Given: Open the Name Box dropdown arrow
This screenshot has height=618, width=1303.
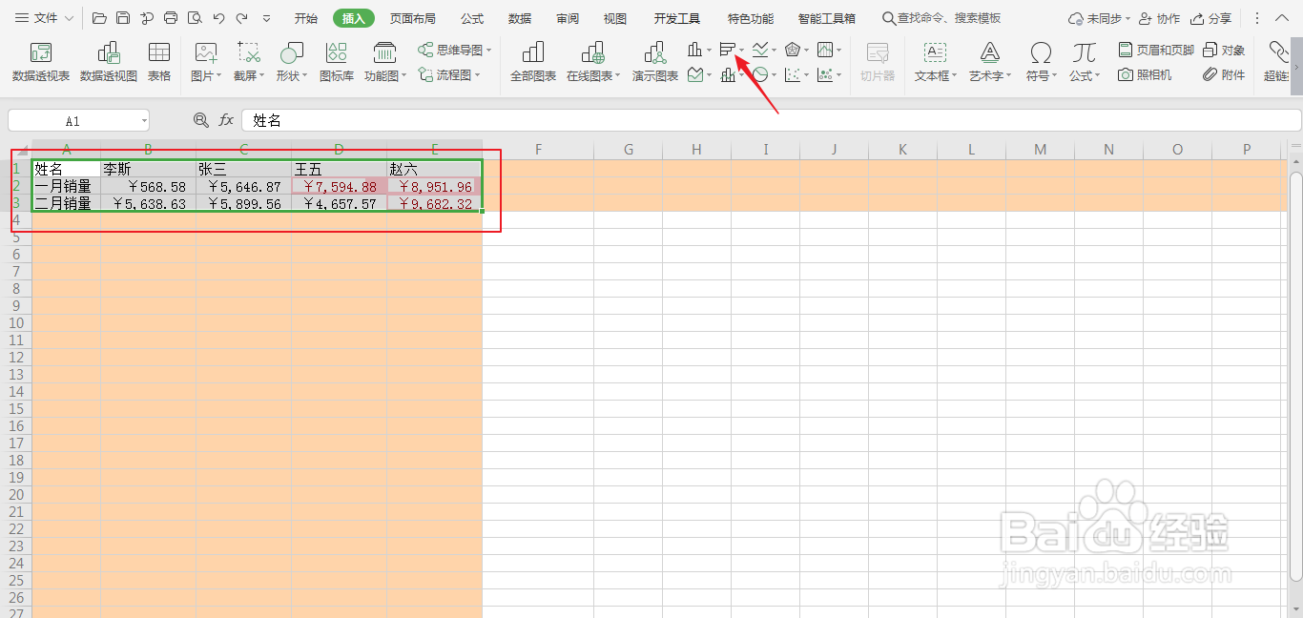Looking at the screenshot, I should 144,121.
